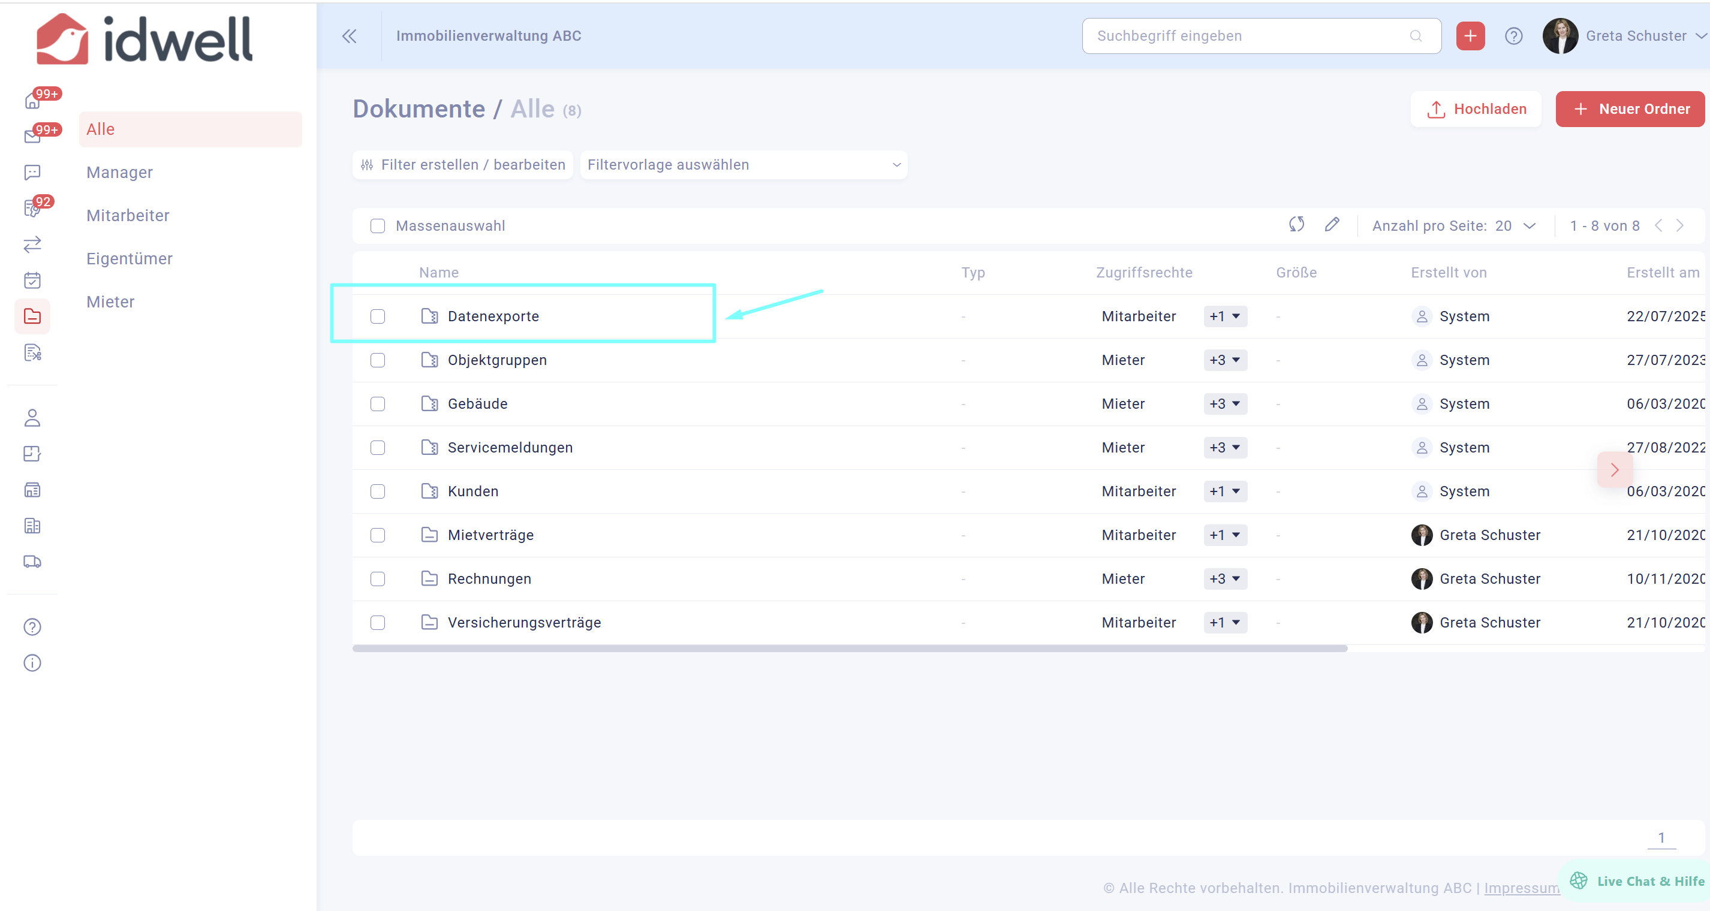The height and width of the screenshot is (911, 1710).
Task: Open the contacts person icon in sidebar
Action: coord(32,418)
